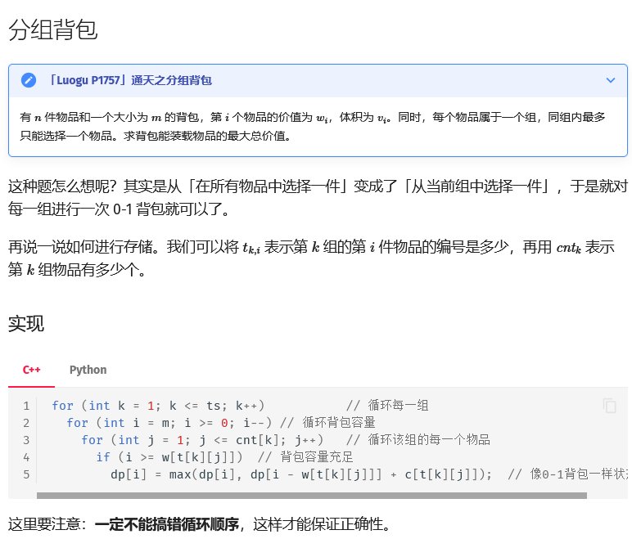Click the horizontal scrollbar under the code block
632x548 pixels.
pyautogui.click(x=312, y=496)
